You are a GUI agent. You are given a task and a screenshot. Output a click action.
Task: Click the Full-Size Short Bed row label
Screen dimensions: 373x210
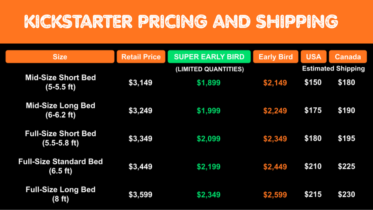tap(60, 138)
